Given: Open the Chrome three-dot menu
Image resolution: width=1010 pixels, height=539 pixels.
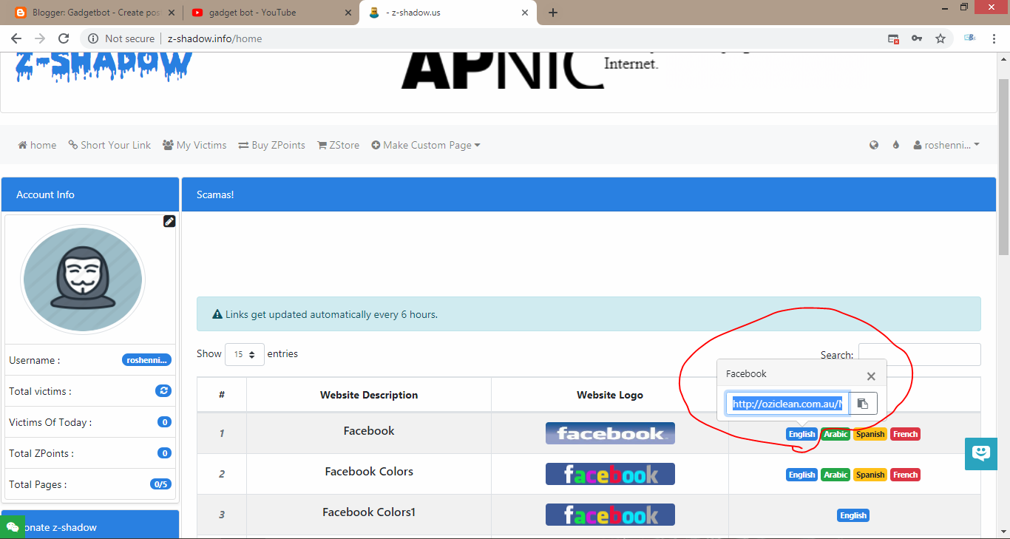Looking at the screenshot, I should (994, 38).
